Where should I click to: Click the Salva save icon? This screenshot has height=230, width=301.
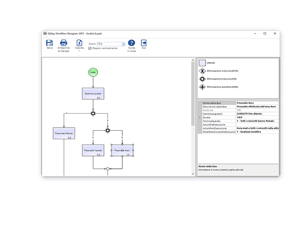(49, 43)
